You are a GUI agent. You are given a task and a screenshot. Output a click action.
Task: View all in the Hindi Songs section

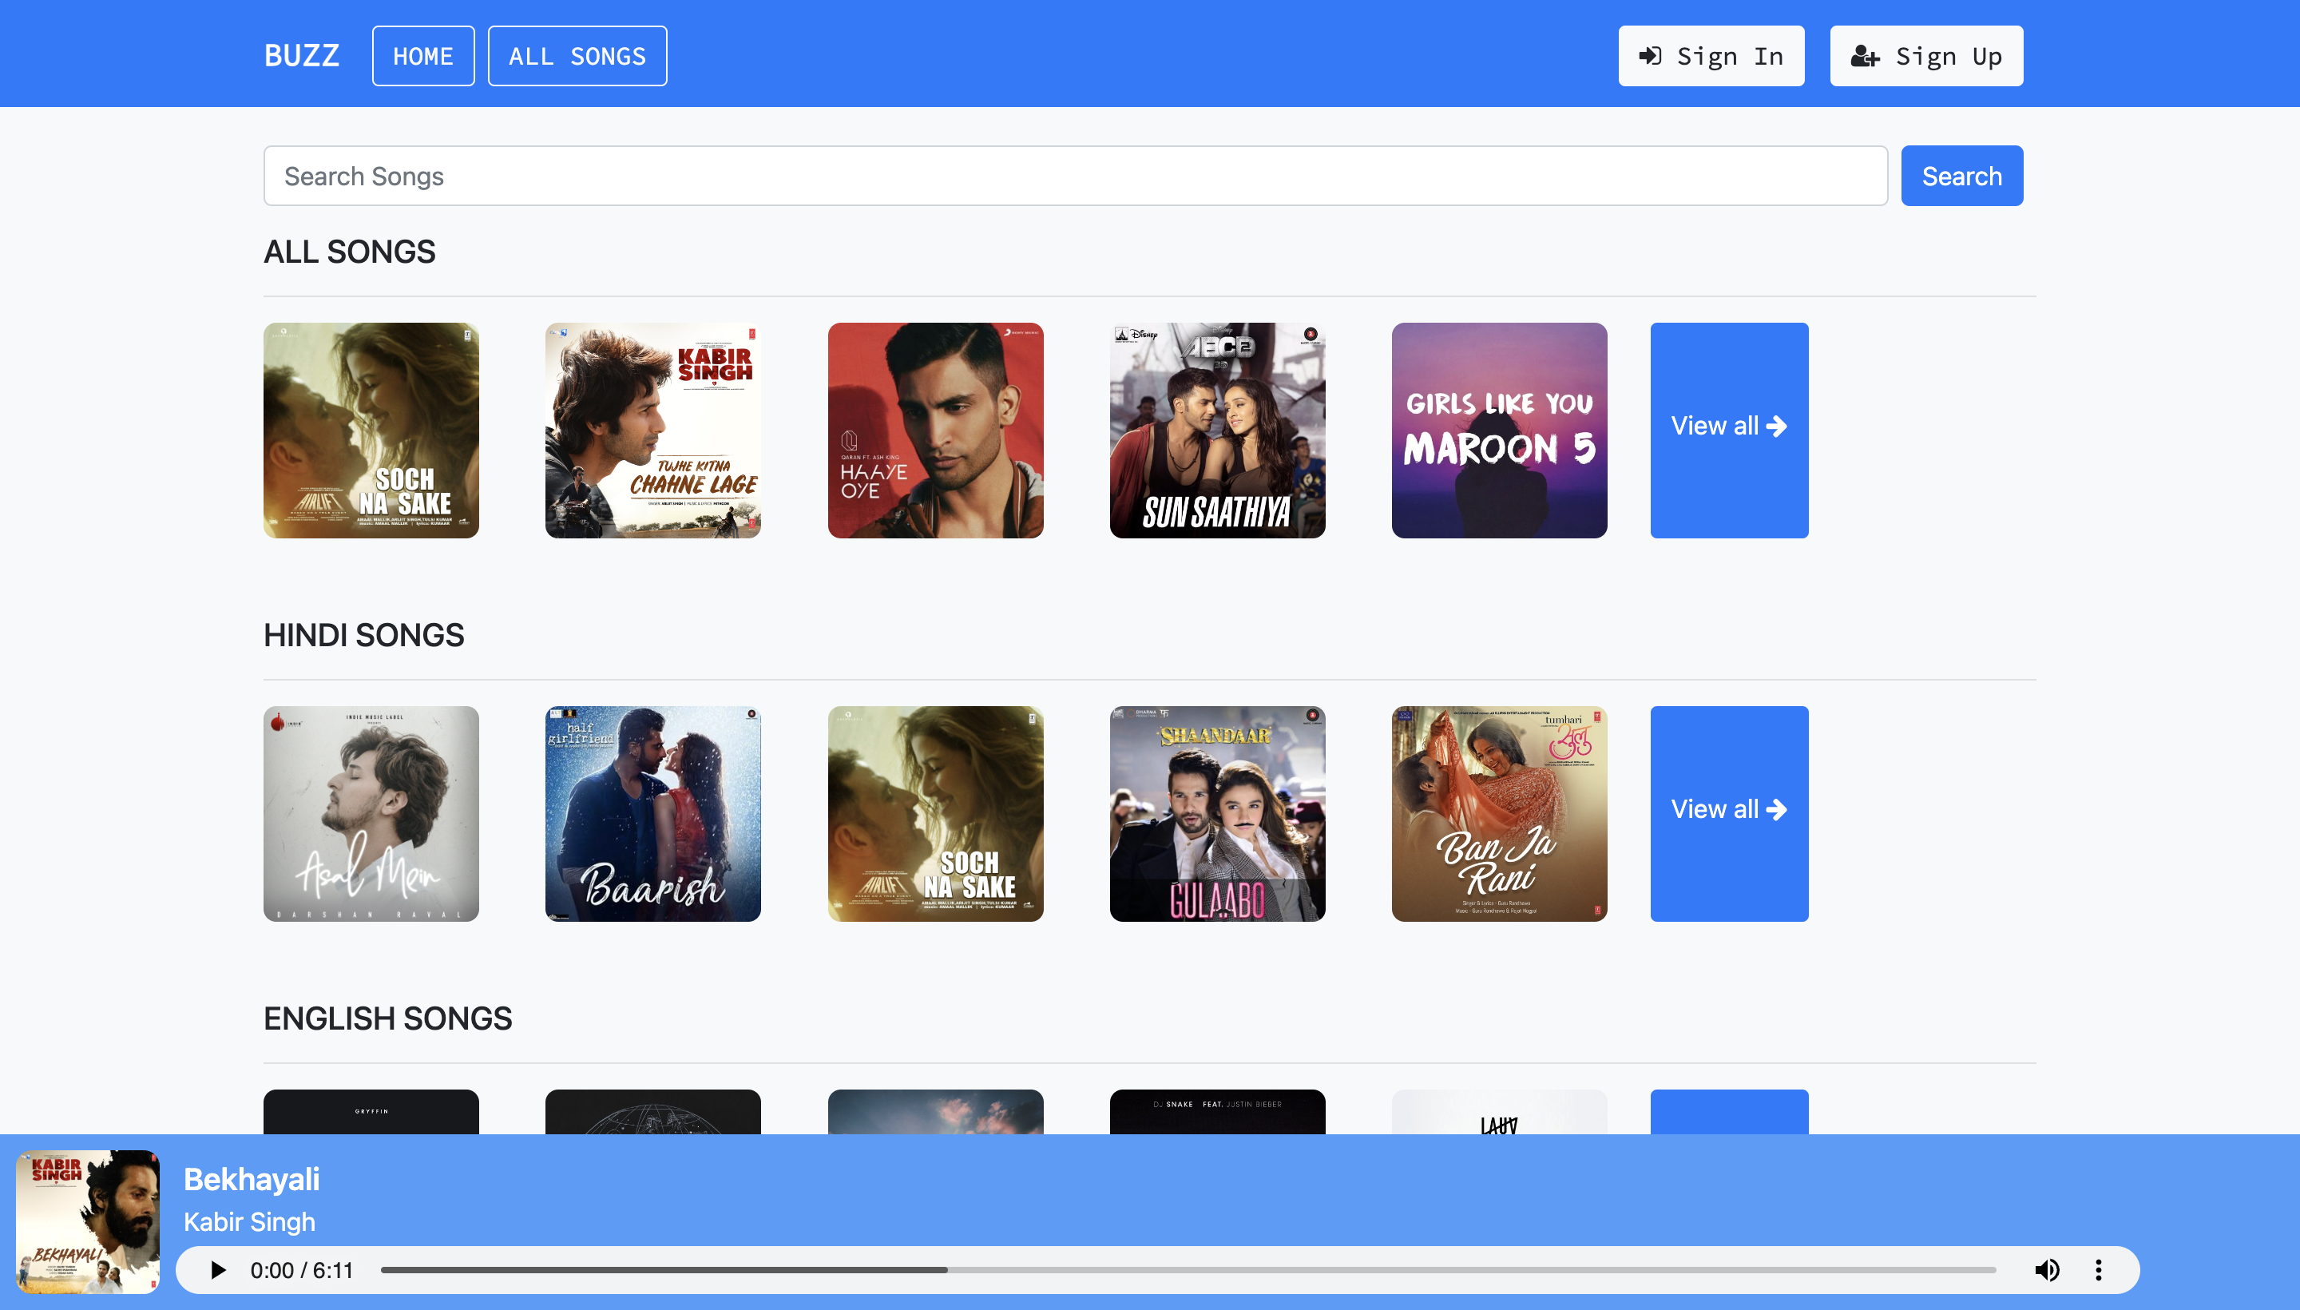(1729, 813)
